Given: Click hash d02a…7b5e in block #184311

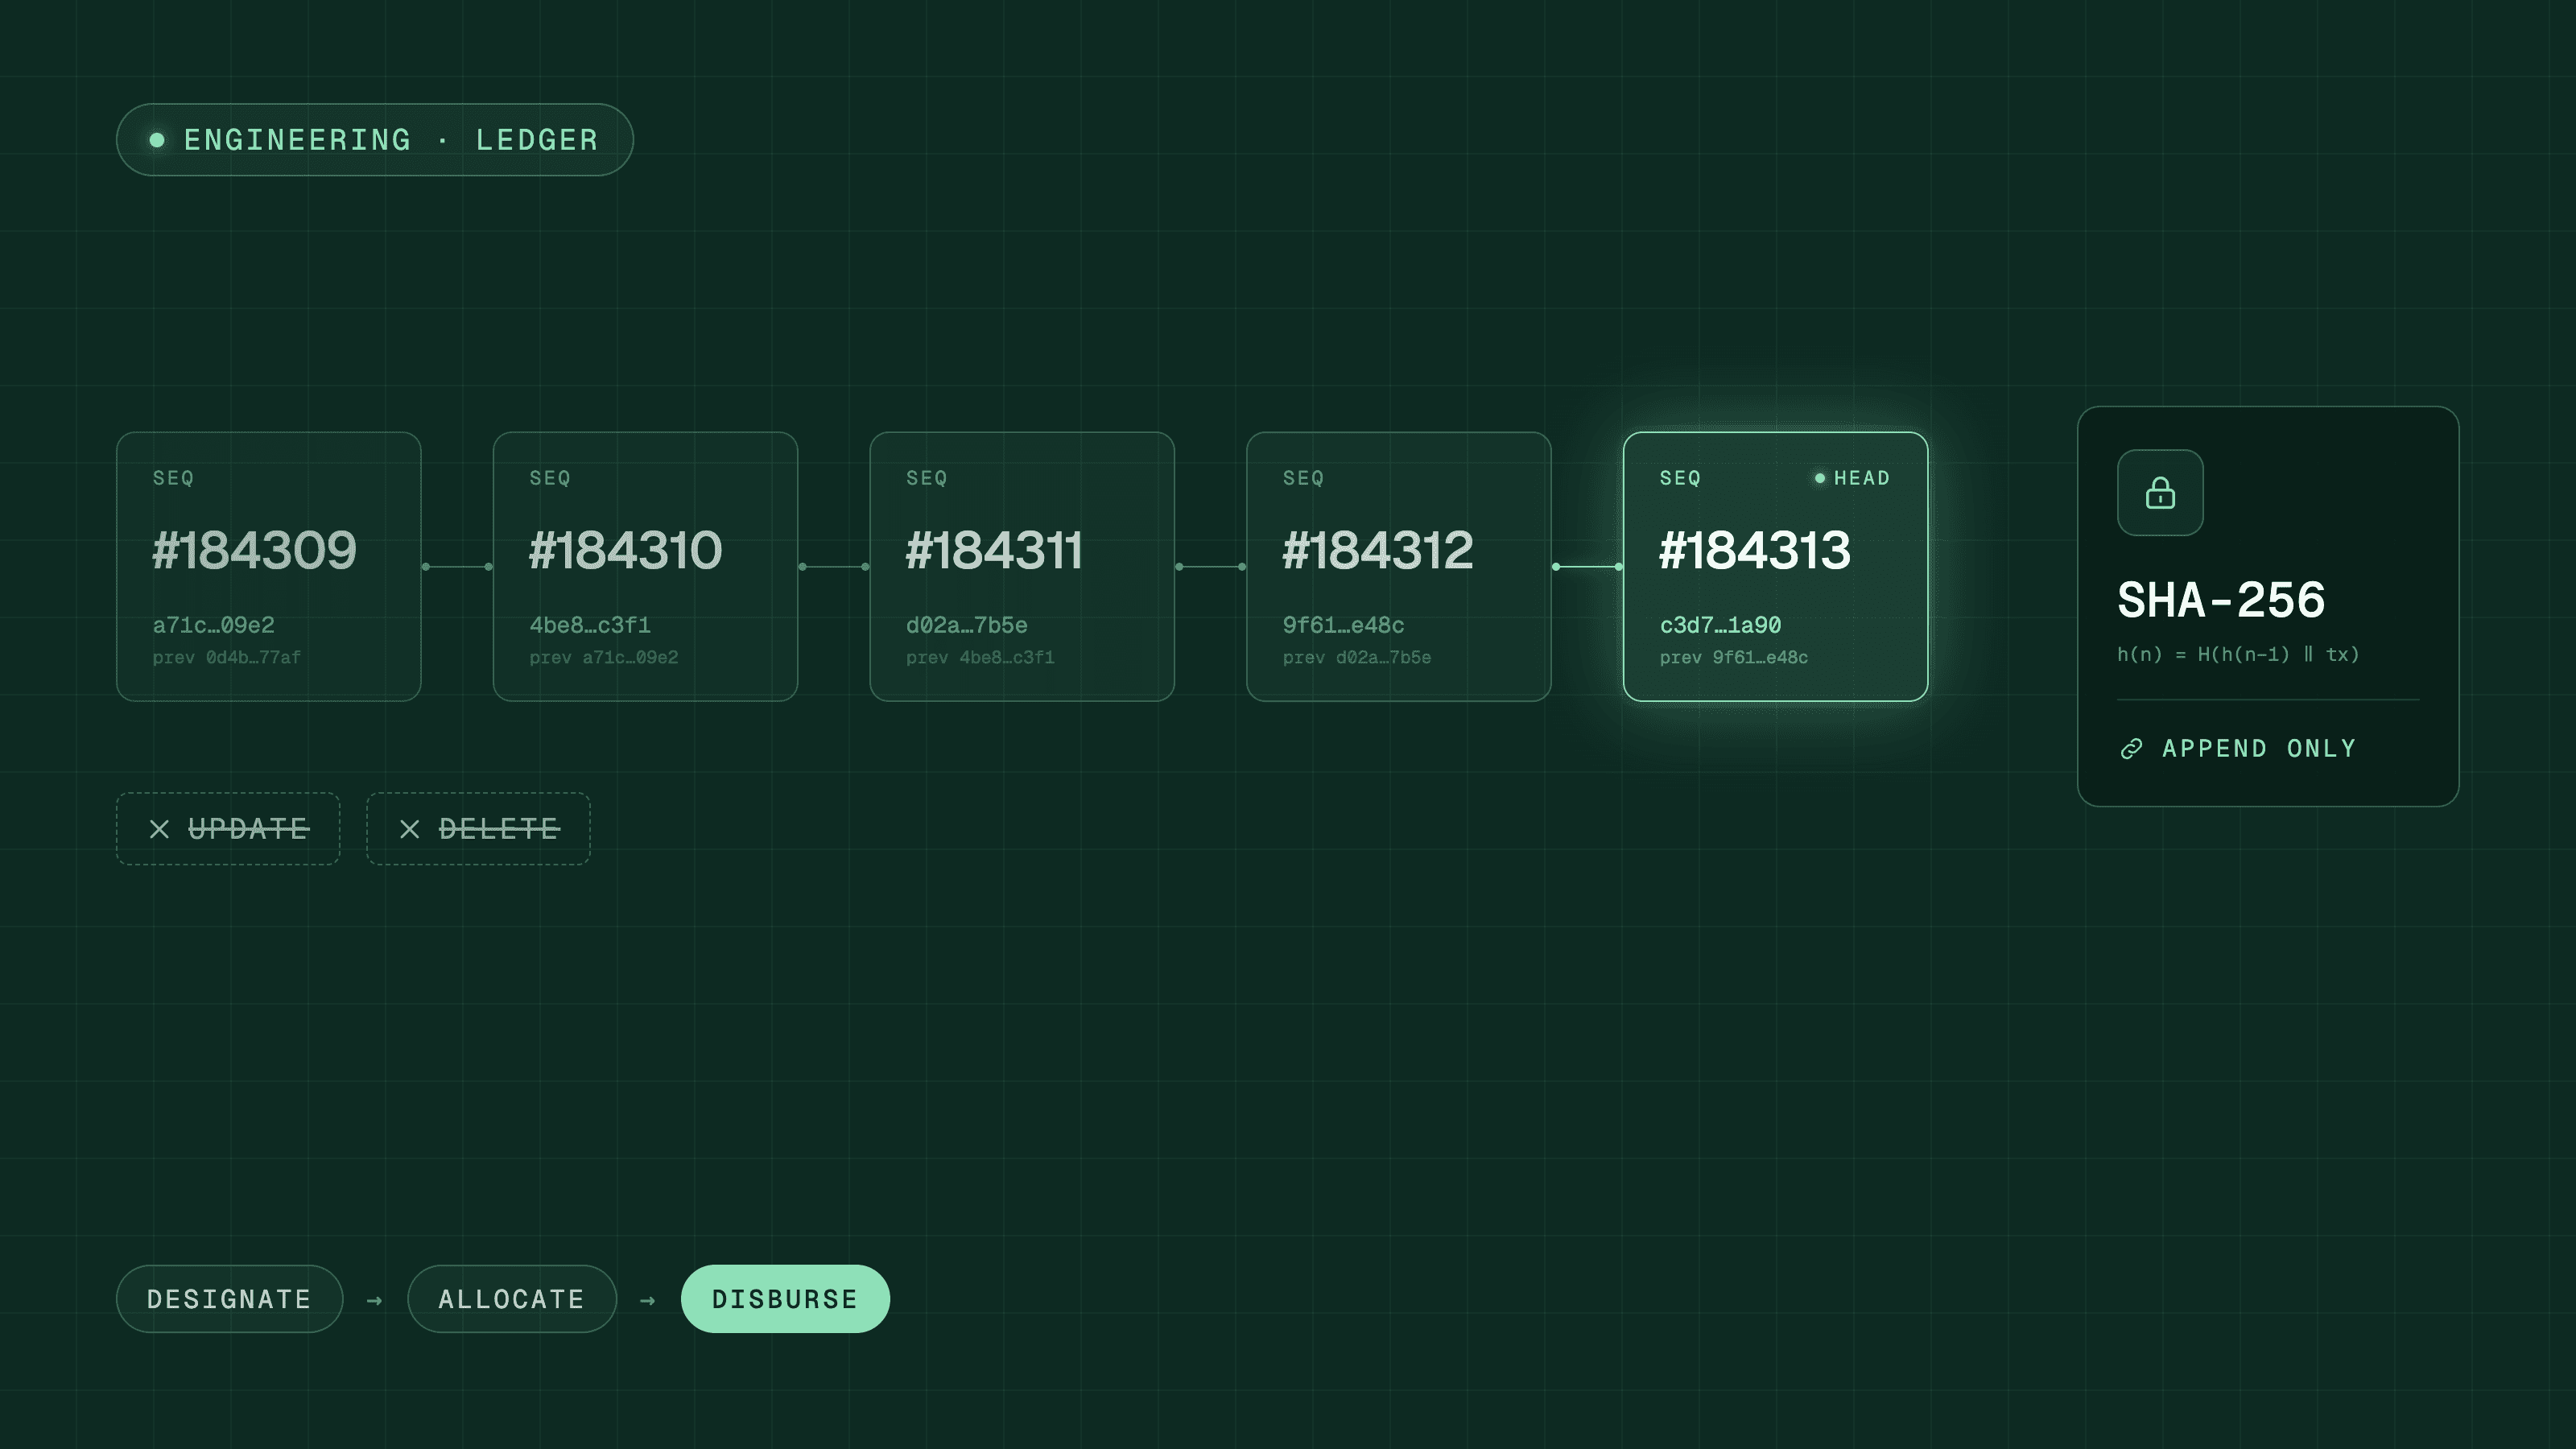Looking at the screenshot, I should click(x=967, y=625).
